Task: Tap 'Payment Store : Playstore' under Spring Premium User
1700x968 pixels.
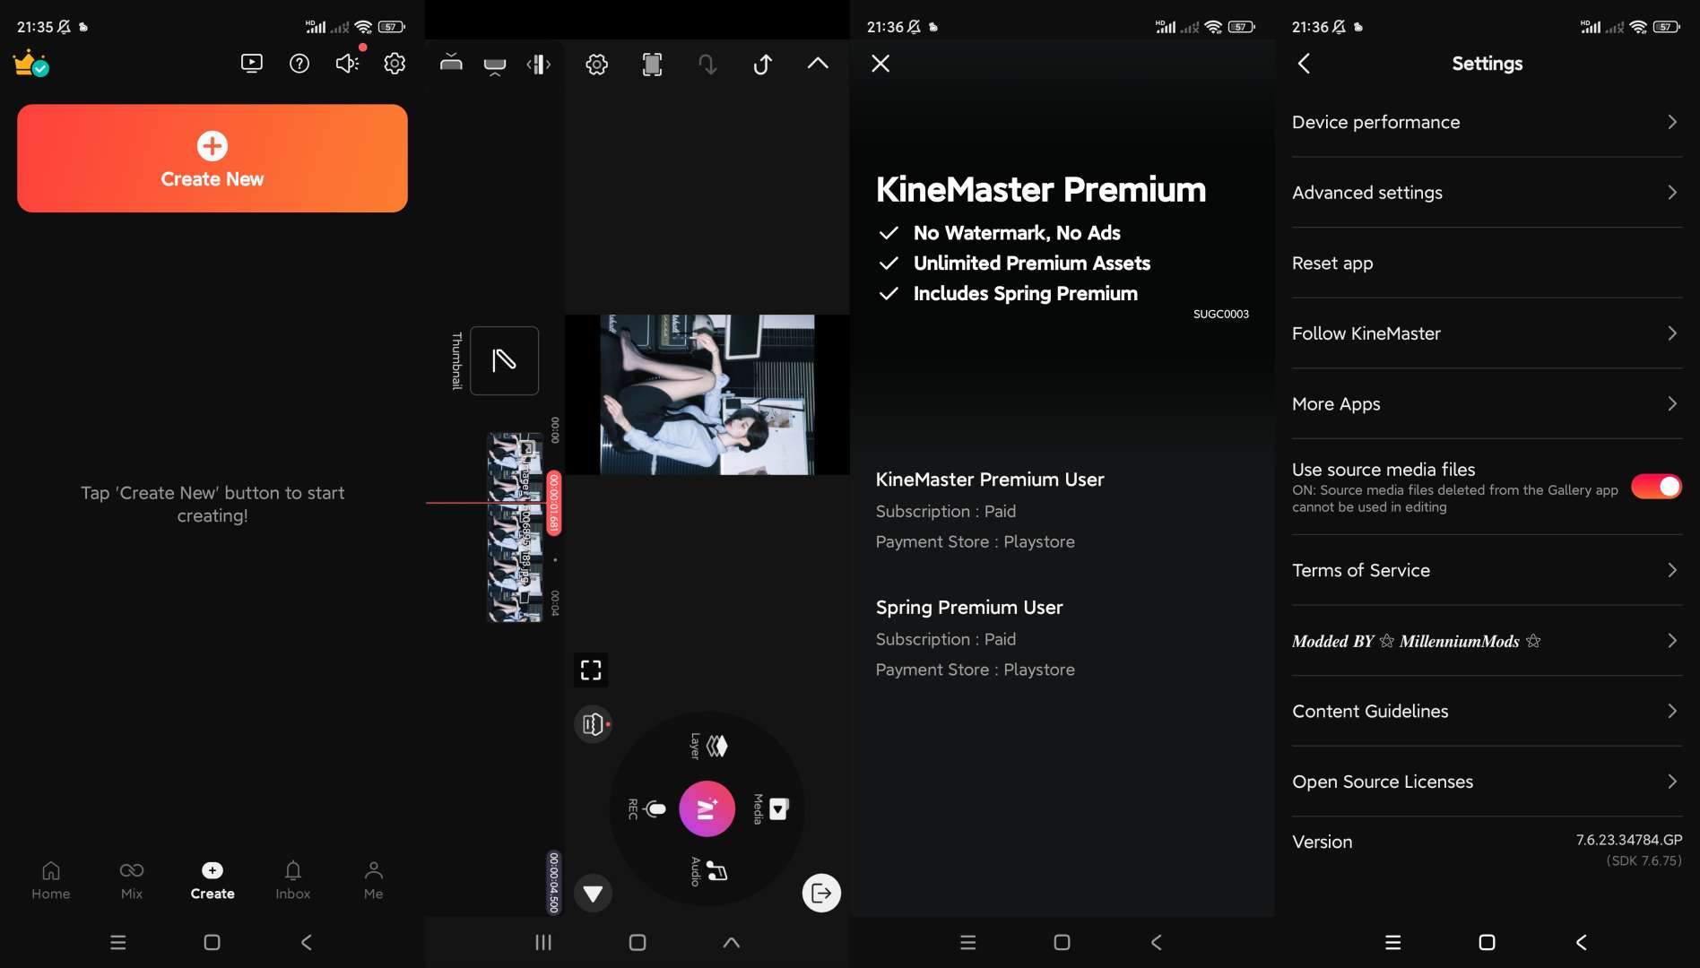Action: 976,670
